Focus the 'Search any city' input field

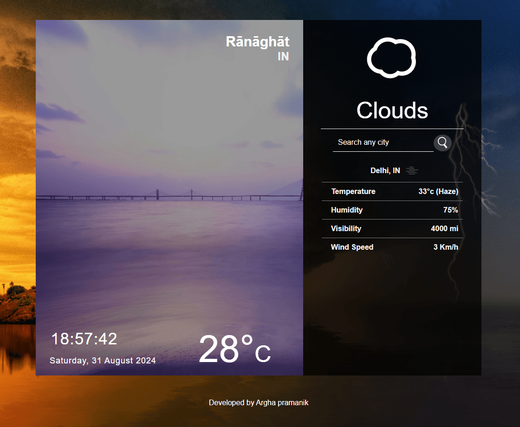(383, 142)
